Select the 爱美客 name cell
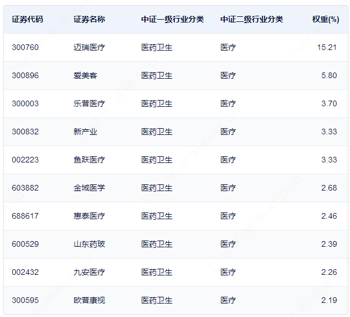350x317 pixels. point(85,75)
